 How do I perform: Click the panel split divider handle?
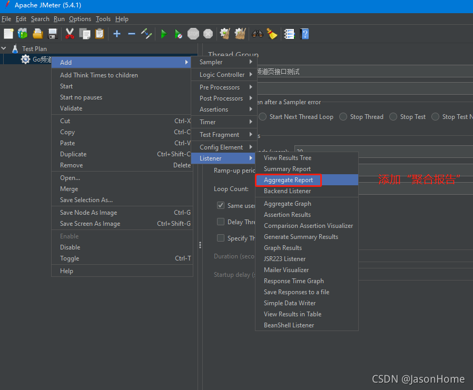[200, 245]
